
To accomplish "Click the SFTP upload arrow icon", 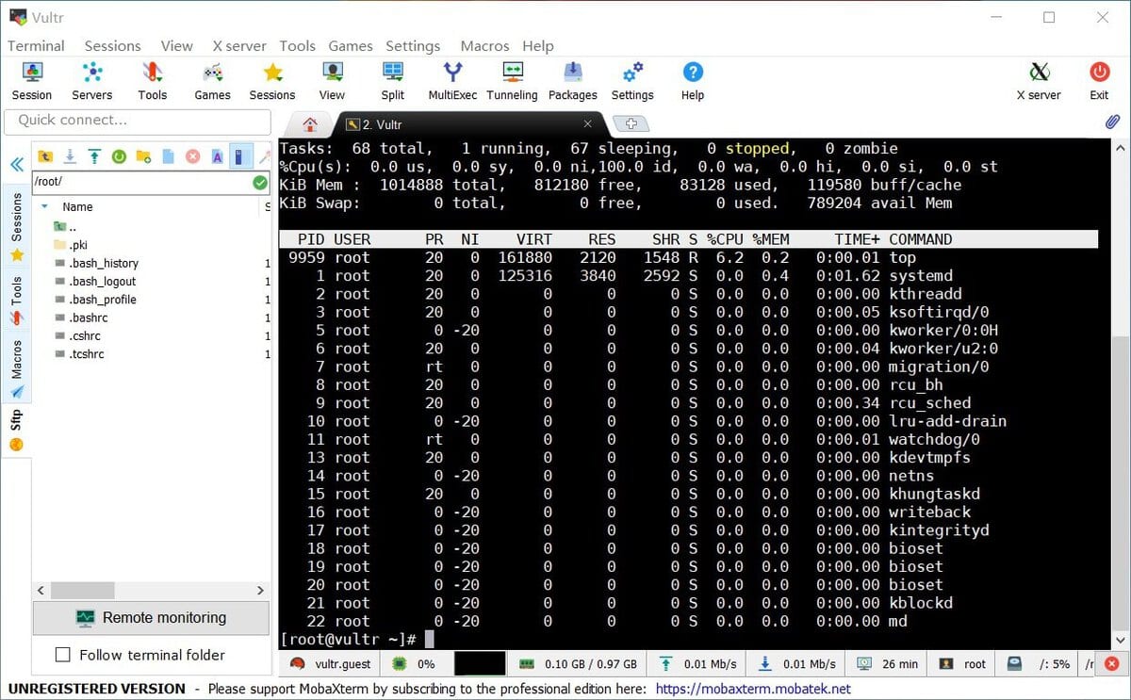I will coord(94,156).
